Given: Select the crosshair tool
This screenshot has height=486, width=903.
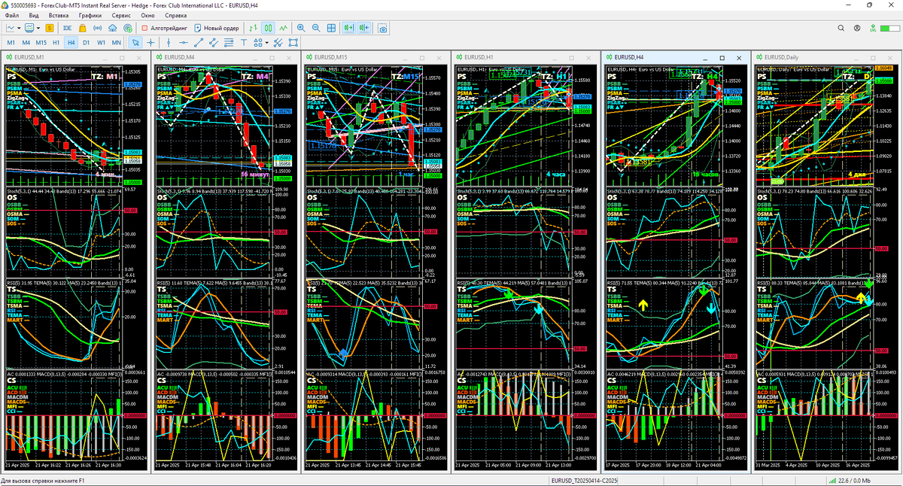Looking at the screenshot, I should pyautogui.click(x=150, y=42).
